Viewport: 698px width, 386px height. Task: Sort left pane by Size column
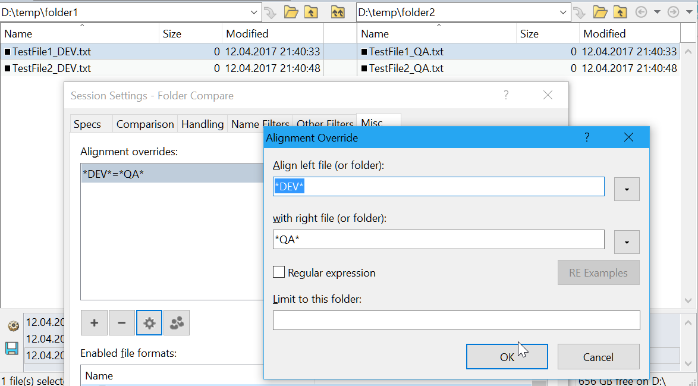tap(190, 33)
